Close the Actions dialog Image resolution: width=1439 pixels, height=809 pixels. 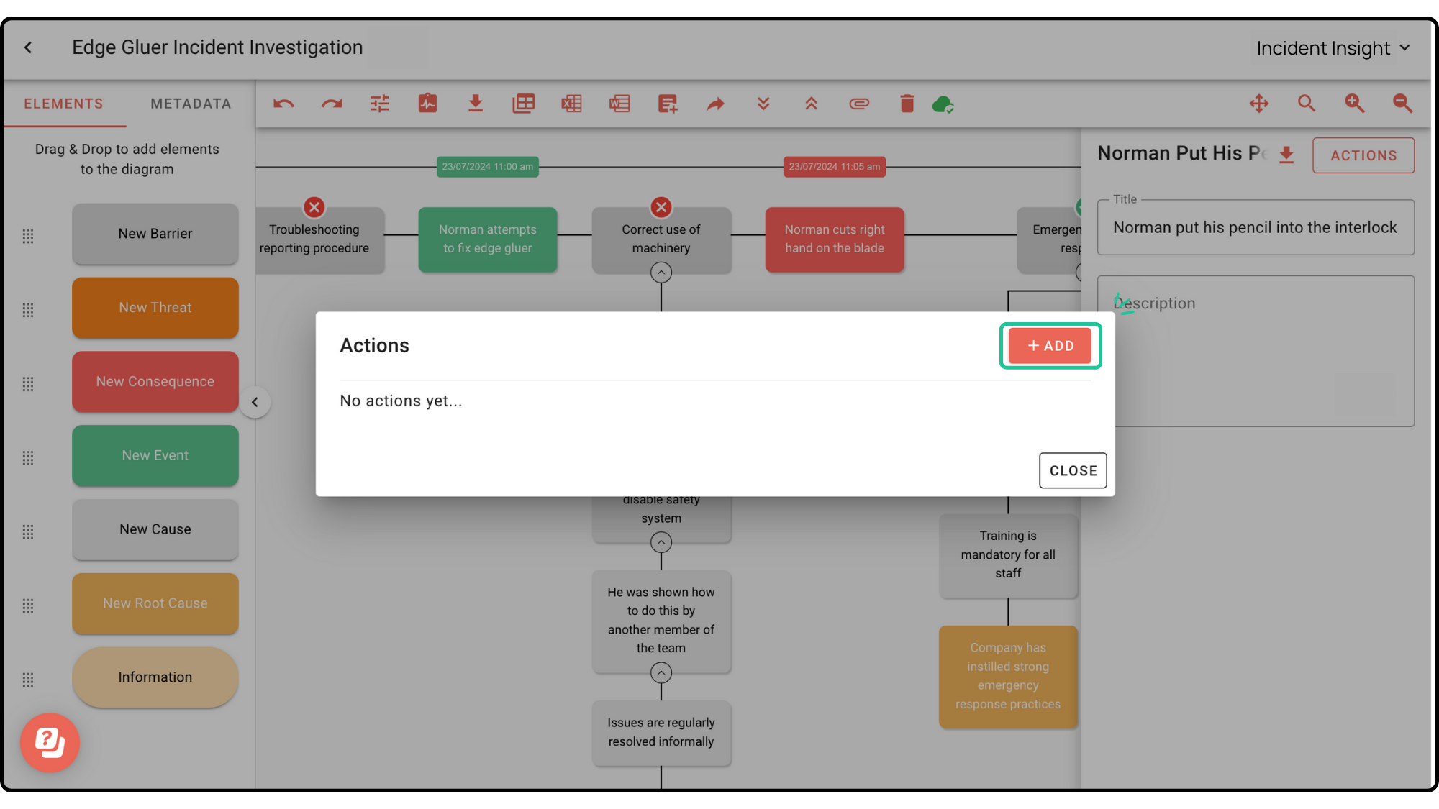click(1073, 470)
